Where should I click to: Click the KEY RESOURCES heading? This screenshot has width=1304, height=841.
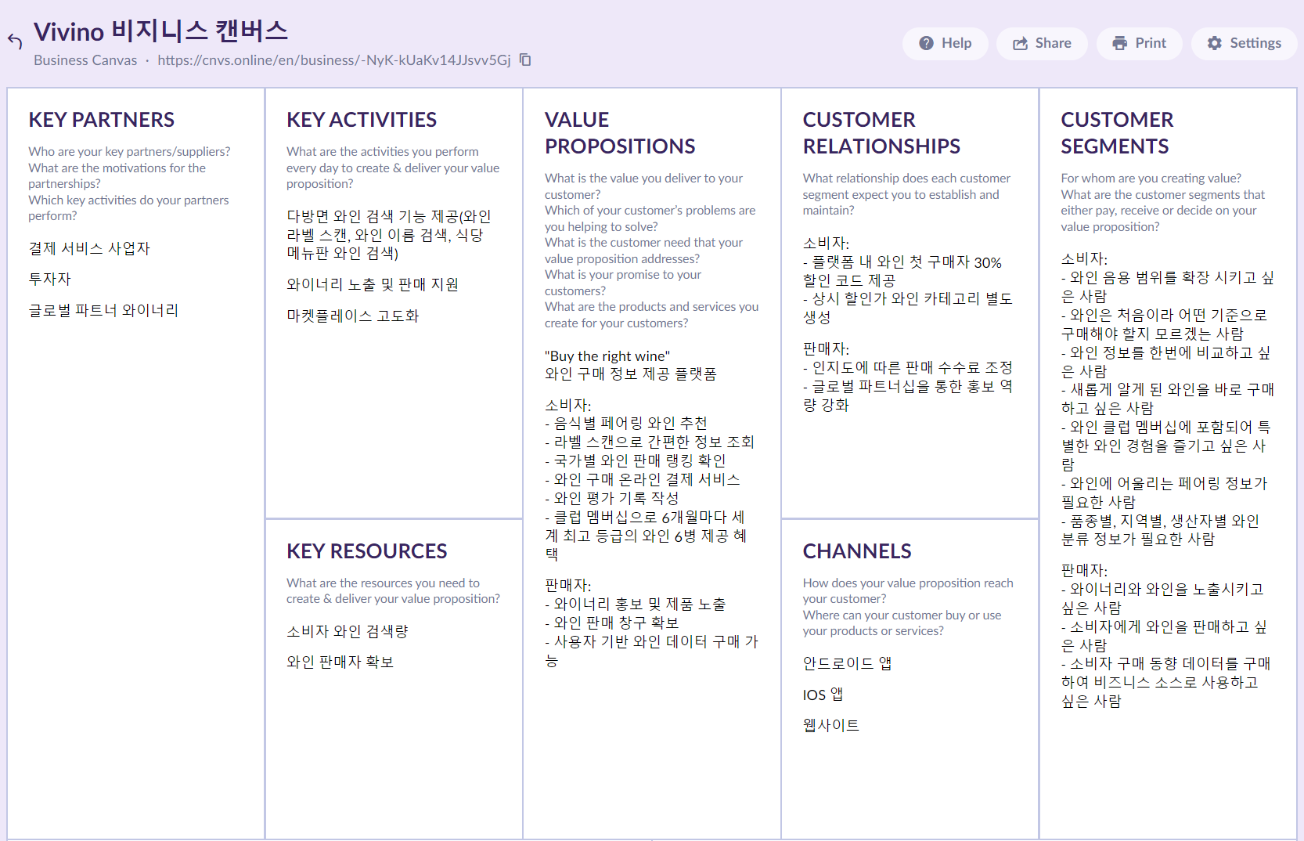tap(367, 551)
